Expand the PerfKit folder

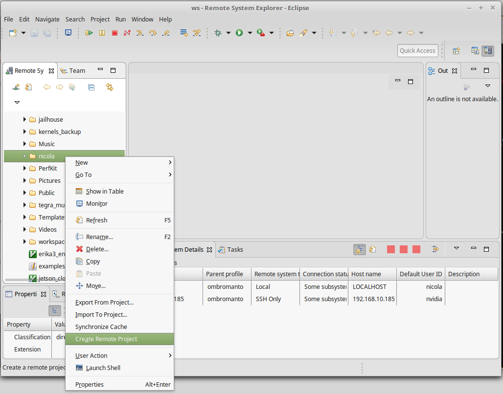tap(24, 168)
